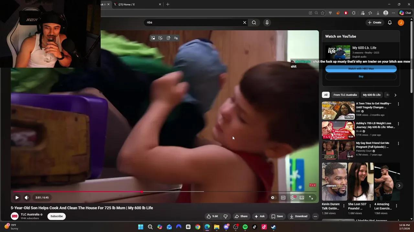
Task: Open options for 'Ashley's 700-LB Weight Loss Journey'
Action: (398, 124)
